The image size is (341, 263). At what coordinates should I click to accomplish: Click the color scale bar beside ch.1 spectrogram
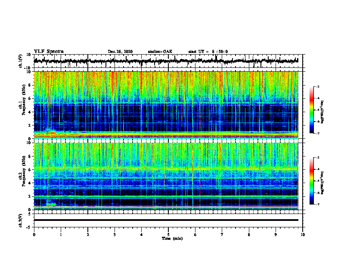311,110
